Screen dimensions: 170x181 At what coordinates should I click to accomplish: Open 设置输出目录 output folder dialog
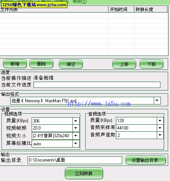(146, 160)
